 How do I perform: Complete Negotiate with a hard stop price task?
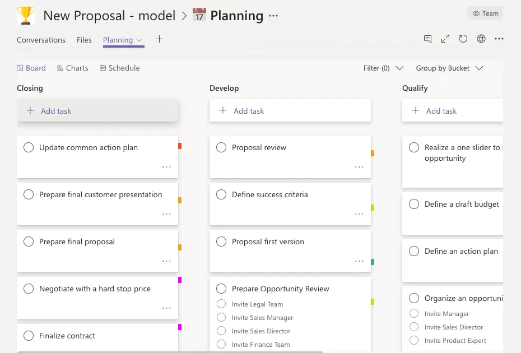29,289
